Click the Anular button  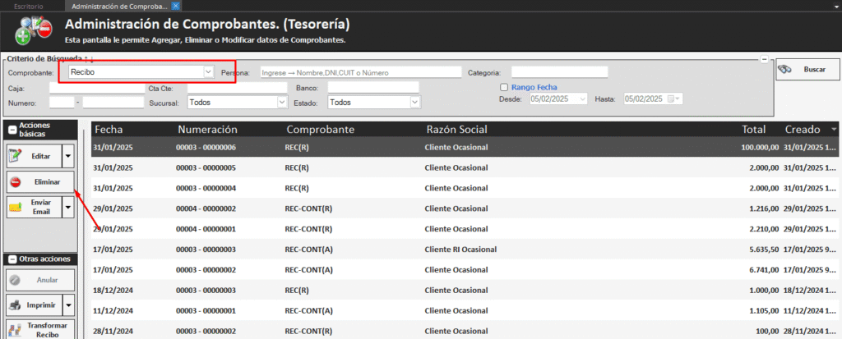39,280
